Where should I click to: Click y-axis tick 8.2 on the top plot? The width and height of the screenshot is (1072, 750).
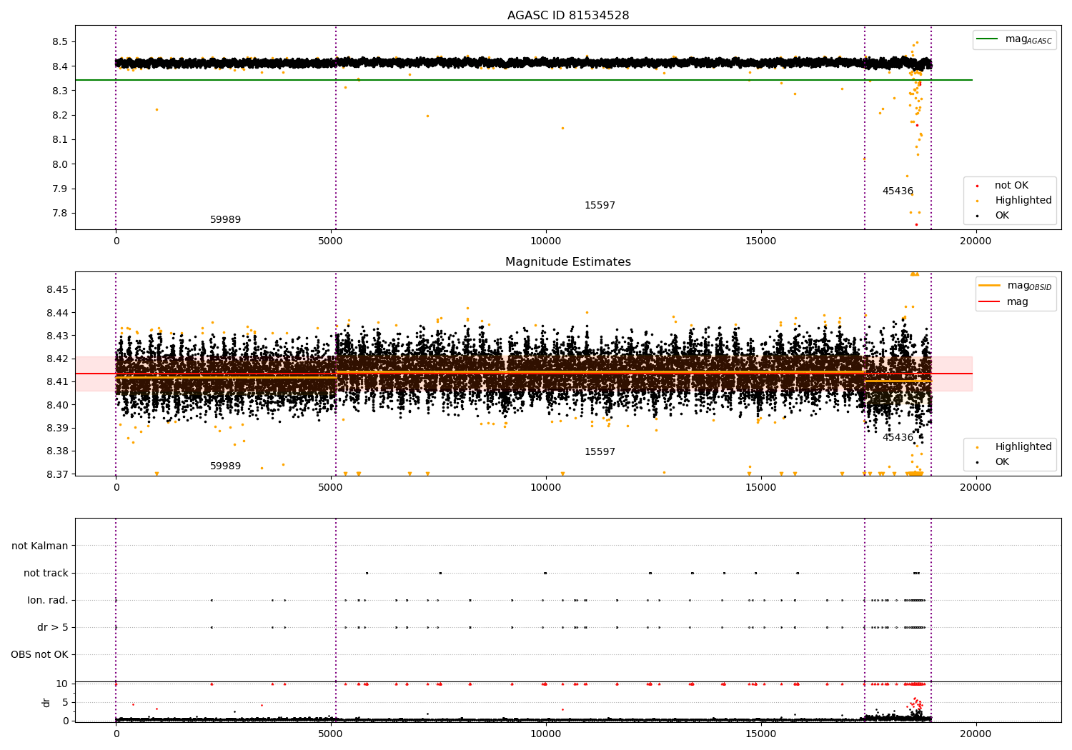click(x=60, y=116)
